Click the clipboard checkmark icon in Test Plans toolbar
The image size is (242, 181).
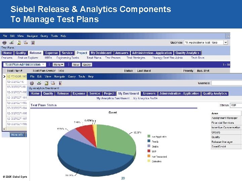[19, 43]
